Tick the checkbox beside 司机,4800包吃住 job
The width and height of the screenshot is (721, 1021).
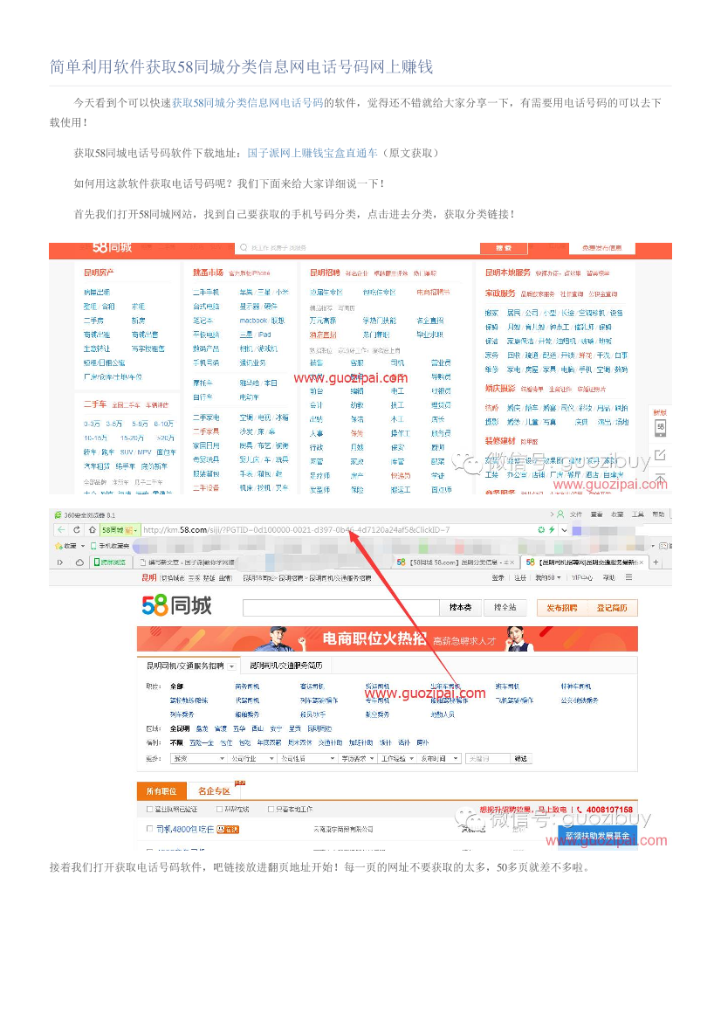[x=149, y=829]
